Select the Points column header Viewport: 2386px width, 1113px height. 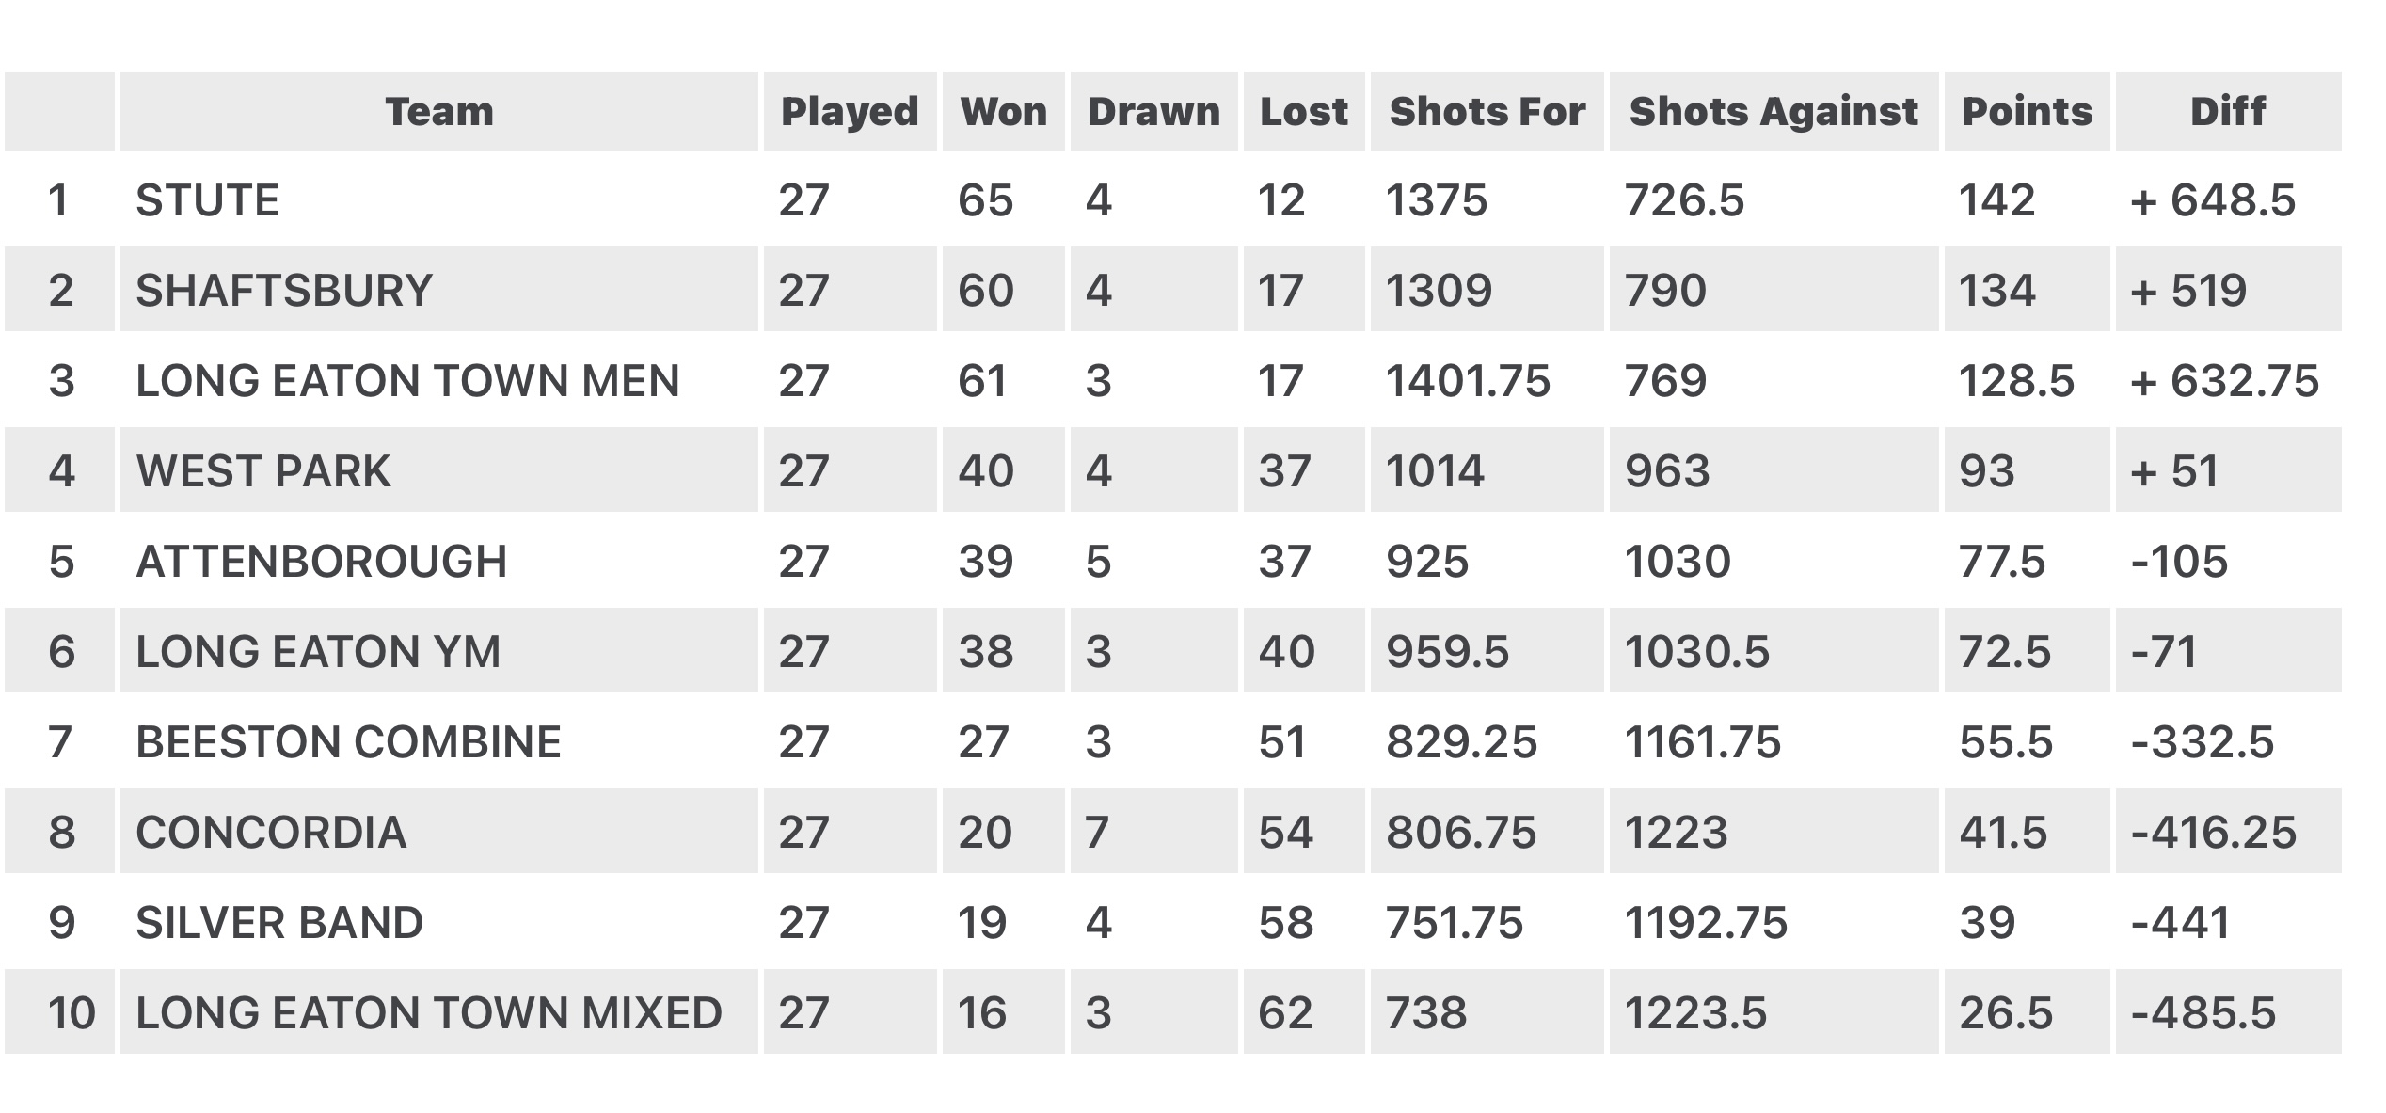[x=2028, y=111]
